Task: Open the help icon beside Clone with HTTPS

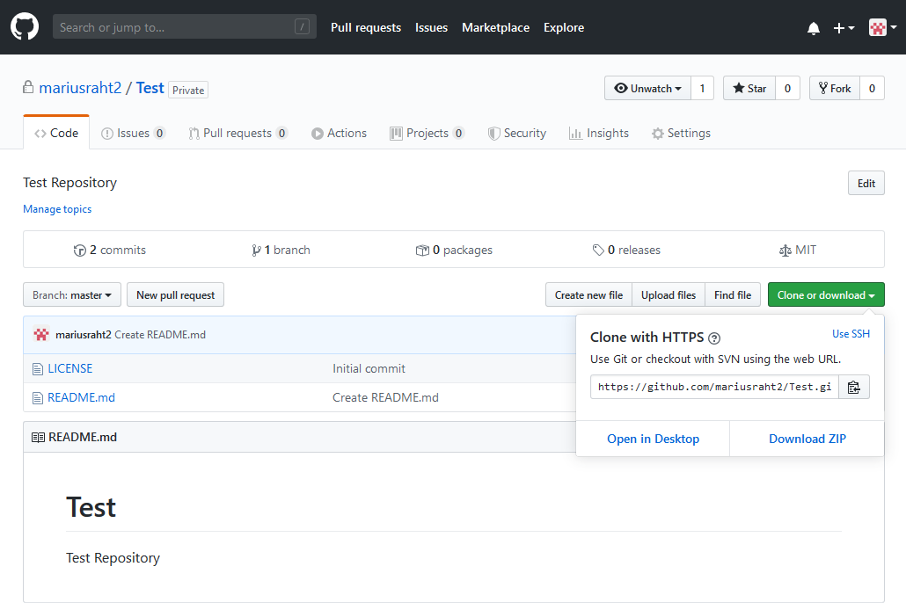Action: 714,338
